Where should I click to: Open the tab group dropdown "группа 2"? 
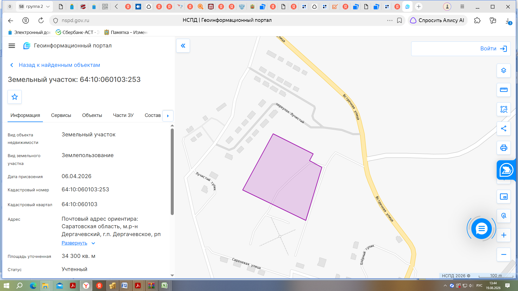(34, 6)
